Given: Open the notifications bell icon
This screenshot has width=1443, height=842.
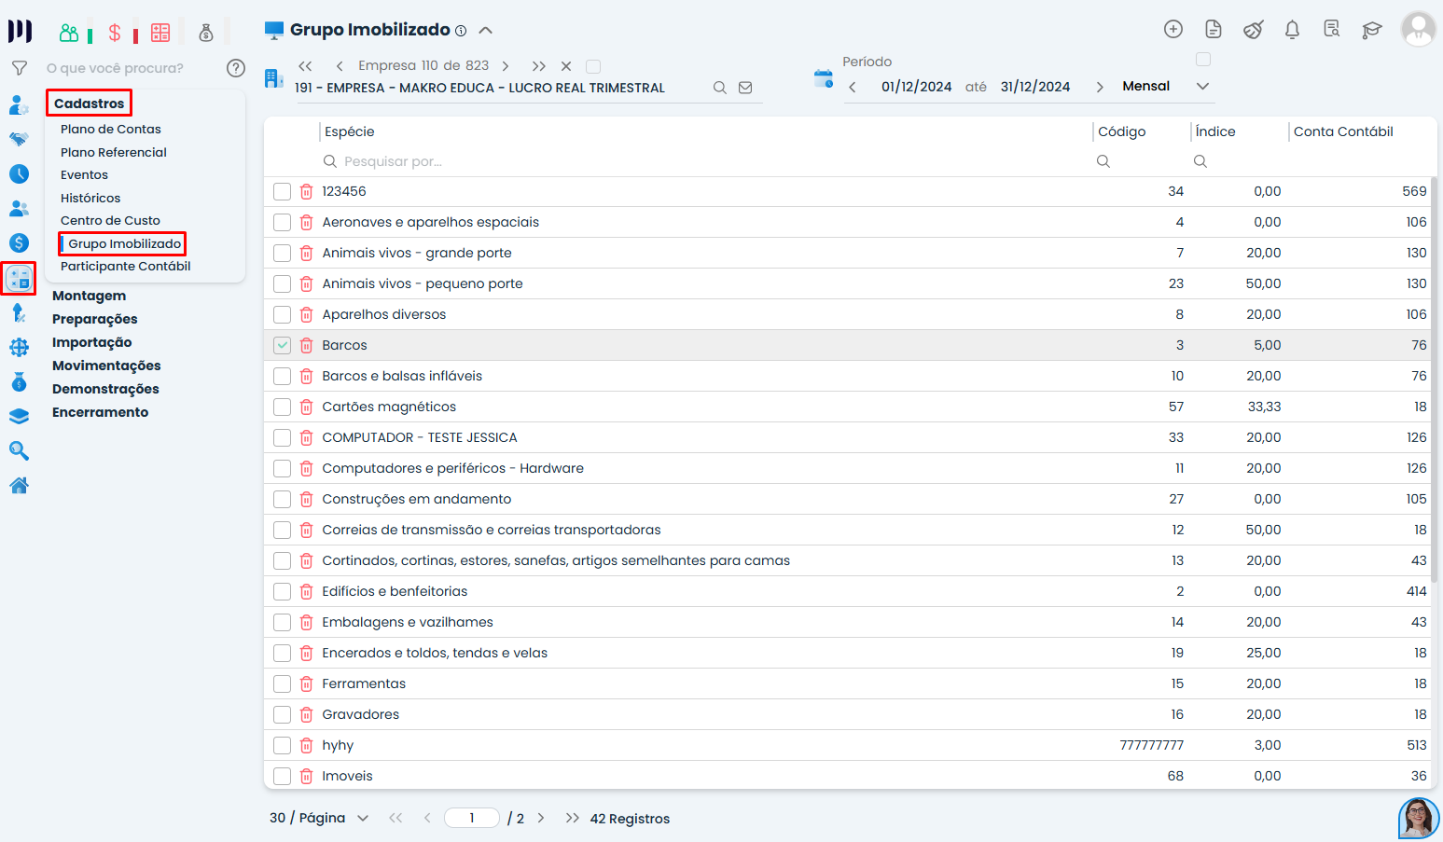Looking at the screenshot, I should (x=1292, y=30).
